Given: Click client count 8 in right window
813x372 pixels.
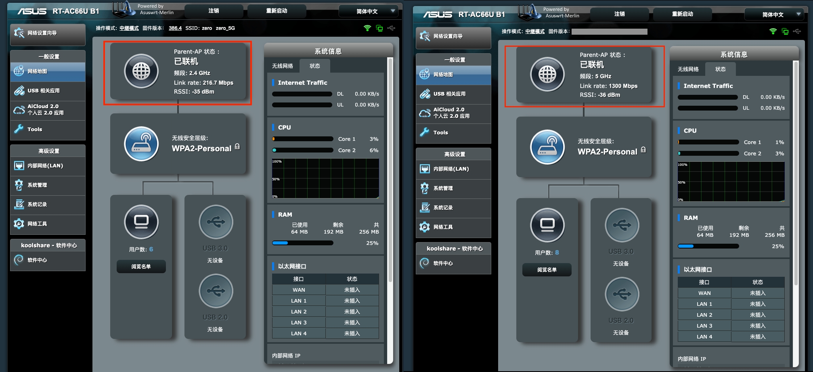Looking at the screenshot, I should pos(557,253).
